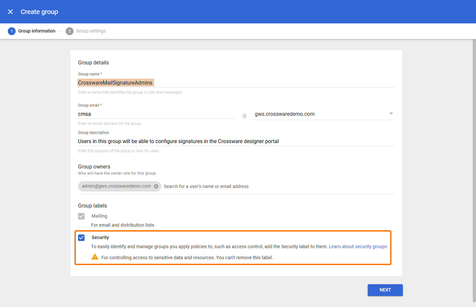Viewport: 476px width, 307px height.
Task: Toggle the Mailing label checkbox
Action: coord(82,216)
